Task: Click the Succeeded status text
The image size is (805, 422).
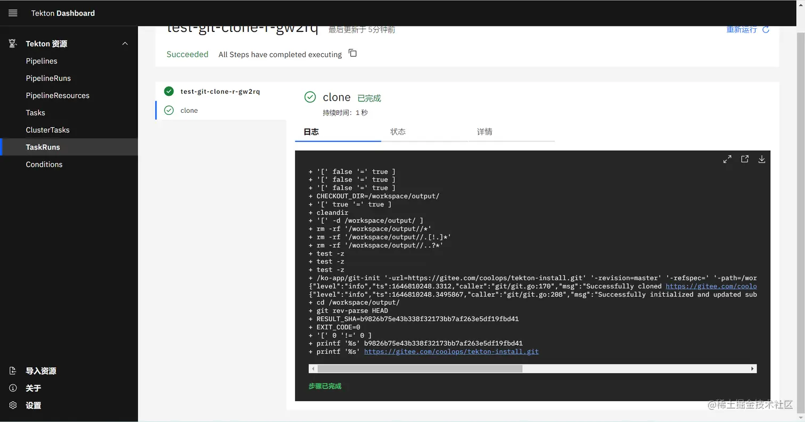Action: pos(187,54)
